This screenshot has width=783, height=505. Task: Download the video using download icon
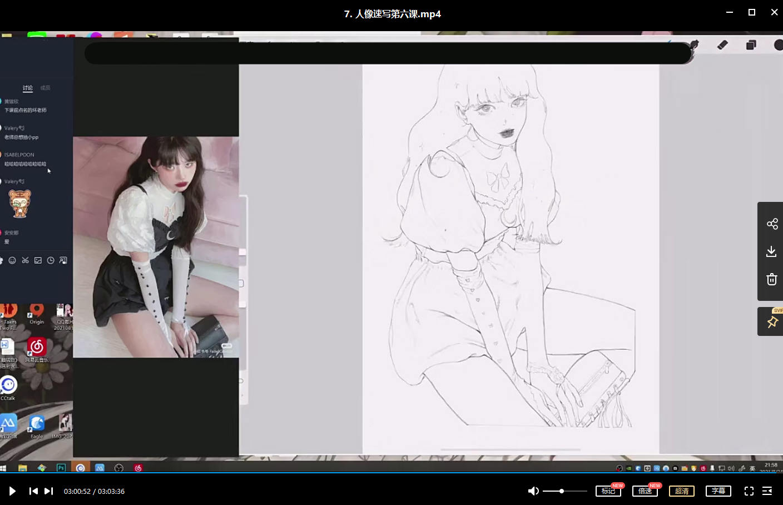(x=771, y=251)
